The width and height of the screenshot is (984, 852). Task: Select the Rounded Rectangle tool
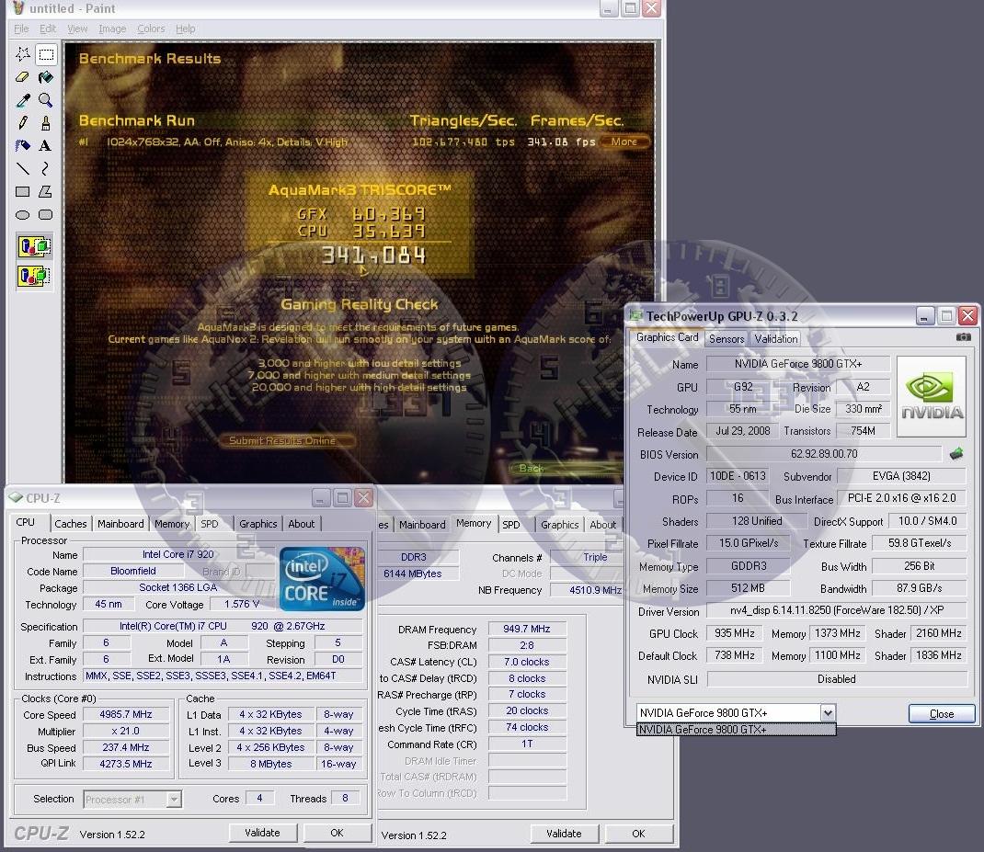(46, 214)
